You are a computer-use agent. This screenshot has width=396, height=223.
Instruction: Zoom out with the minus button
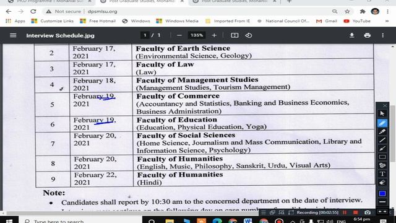tap(179, 35)
